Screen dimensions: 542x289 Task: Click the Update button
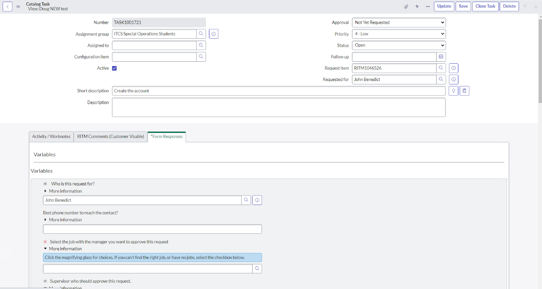(x=444, y=6)
